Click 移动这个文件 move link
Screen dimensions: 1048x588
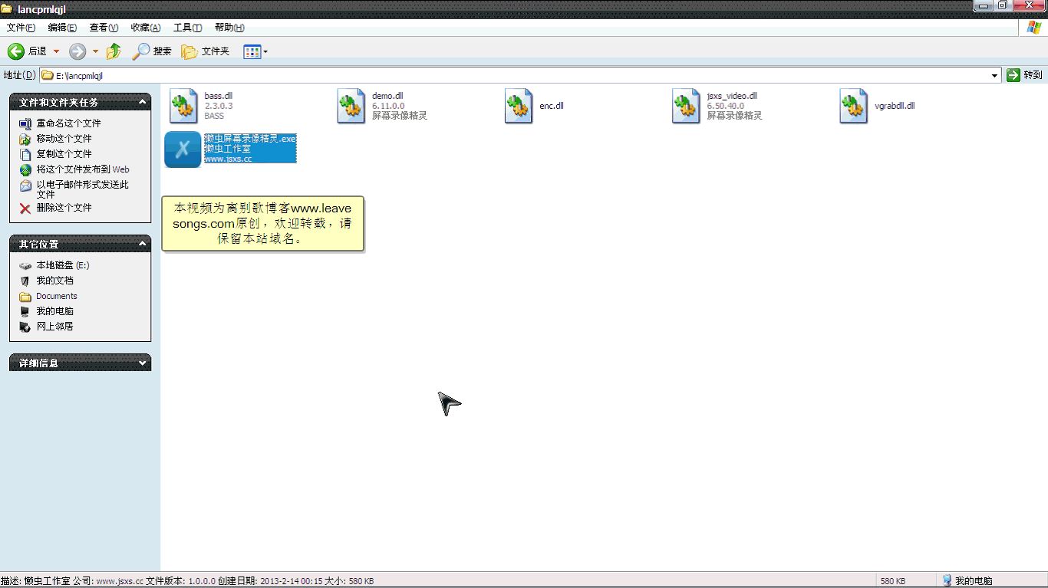click(x=64, y=139)
